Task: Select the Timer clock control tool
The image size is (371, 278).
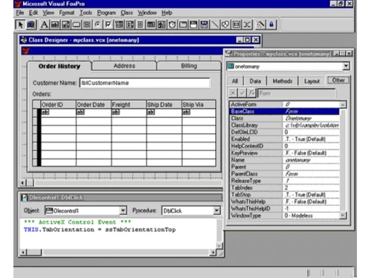Action: [172, 24]
